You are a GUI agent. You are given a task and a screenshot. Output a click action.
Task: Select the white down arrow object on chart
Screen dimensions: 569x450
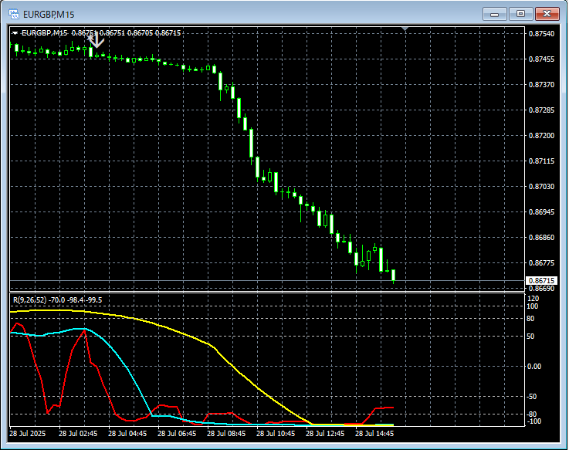pyautogui.click(x=97, y=41)
